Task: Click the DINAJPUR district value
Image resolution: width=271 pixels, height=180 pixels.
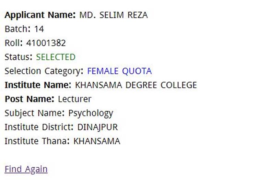Action: click(97, 127)
